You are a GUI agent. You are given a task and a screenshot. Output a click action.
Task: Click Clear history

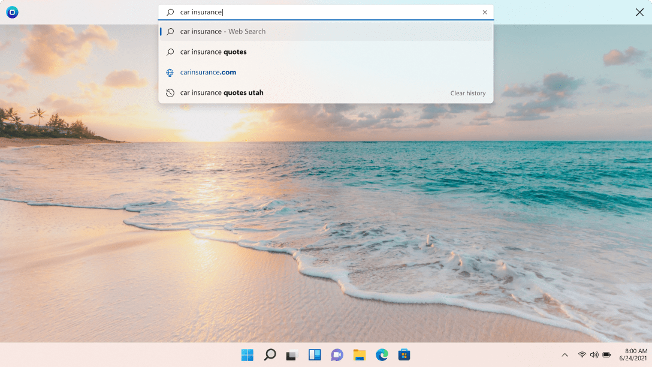pyautogui.click(x=468, y=93)
